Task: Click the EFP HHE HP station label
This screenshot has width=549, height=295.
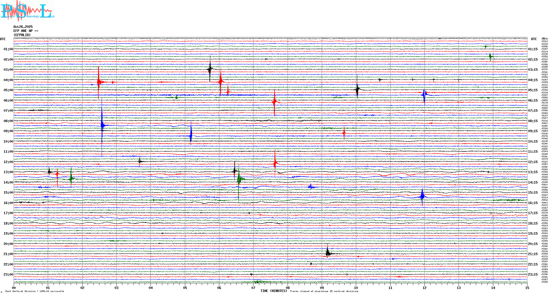Action: (x=26, y=31)
